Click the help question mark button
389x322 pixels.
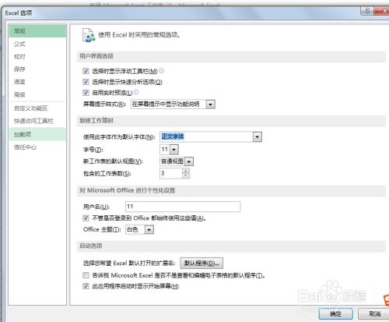pyautogui.click(x=367, y=11)
